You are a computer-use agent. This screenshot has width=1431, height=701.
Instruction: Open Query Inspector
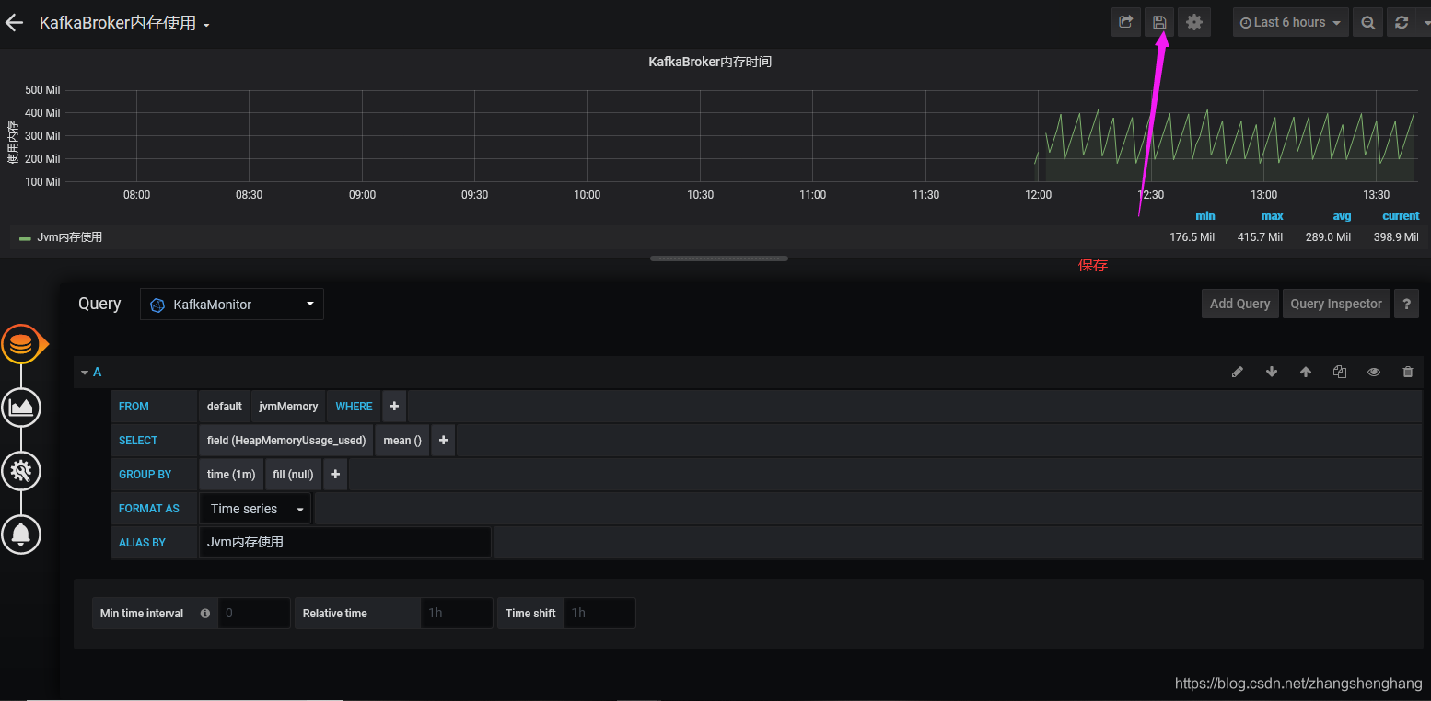1335,304
